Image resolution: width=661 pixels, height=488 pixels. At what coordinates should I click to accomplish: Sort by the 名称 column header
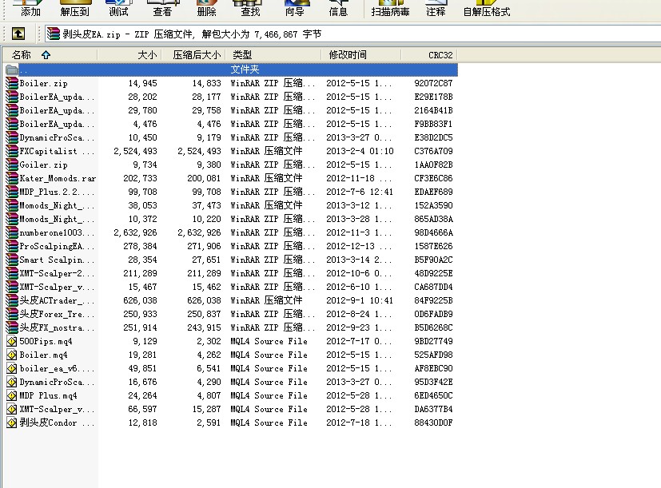49,55
